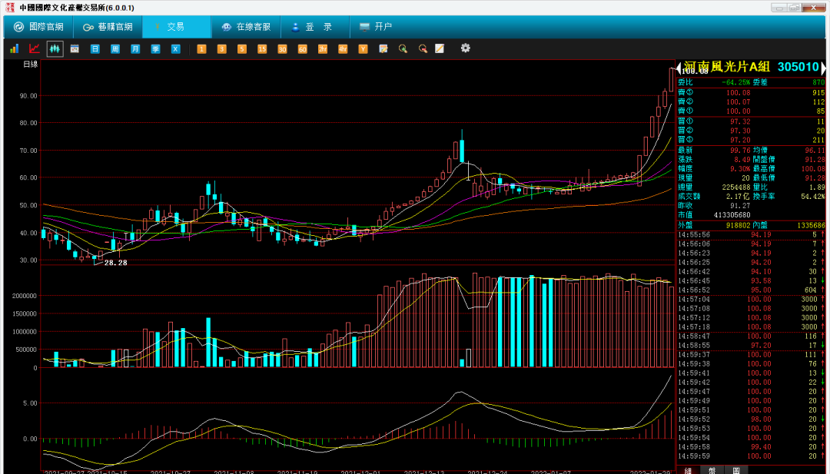830x474 pixels.
Task: Select the 1-minute interval button
Action: [x=201, y=48]
